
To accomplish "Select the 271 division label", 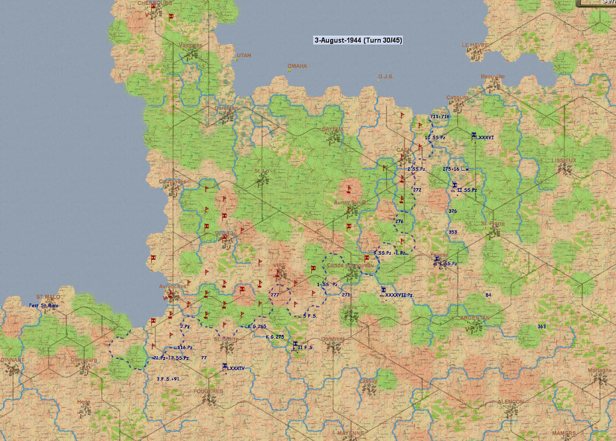I will point(346,295).
